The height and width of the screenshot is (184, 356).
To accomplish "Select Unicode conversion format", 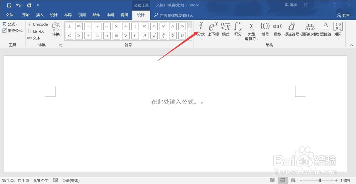I will 38,24.
